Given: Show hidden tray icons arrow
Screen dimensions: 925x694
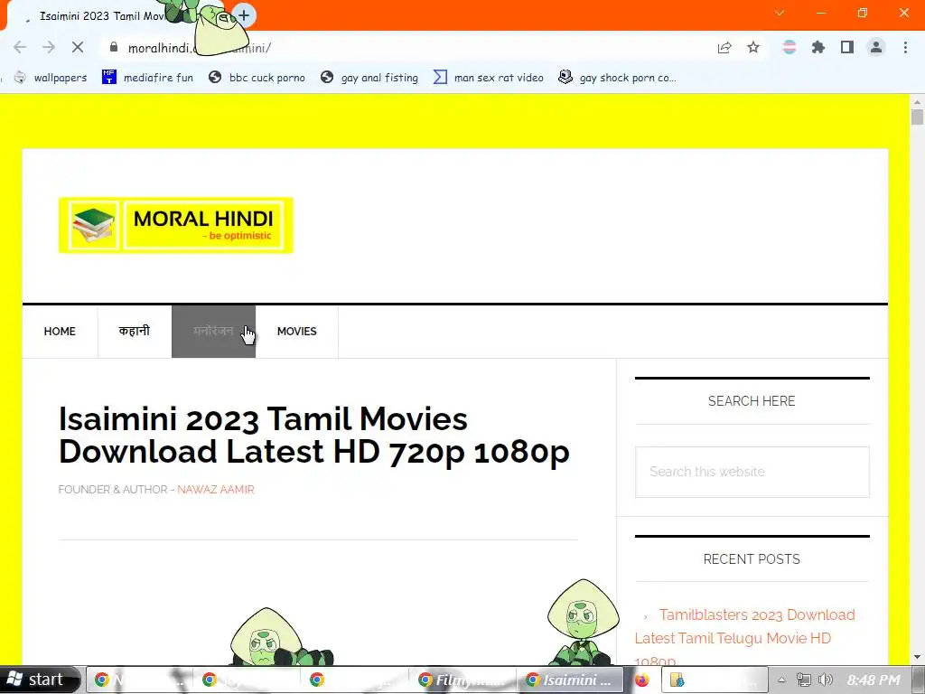Looking at the screenshot, I should (781, 680).
